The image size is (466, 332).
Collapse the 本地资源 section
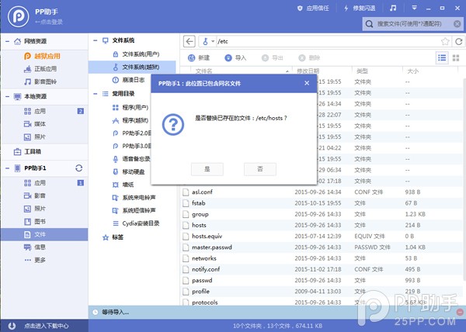tap(9, 96)
